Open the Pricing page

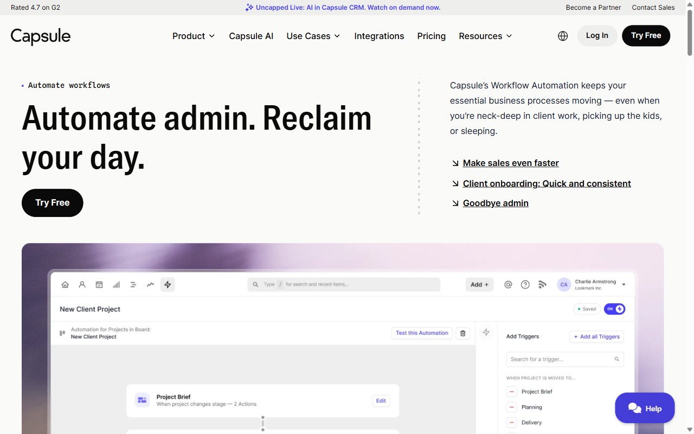pyautogui.click(x=432, y=36)
